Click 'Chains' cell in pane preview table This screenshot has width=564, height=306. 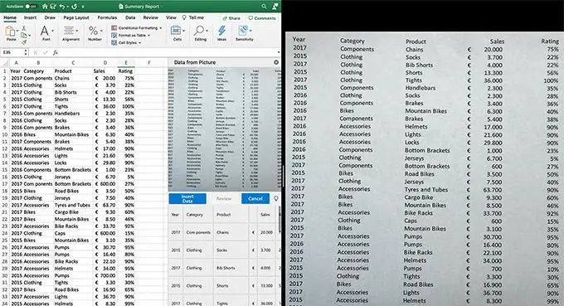tap(231, 232)
